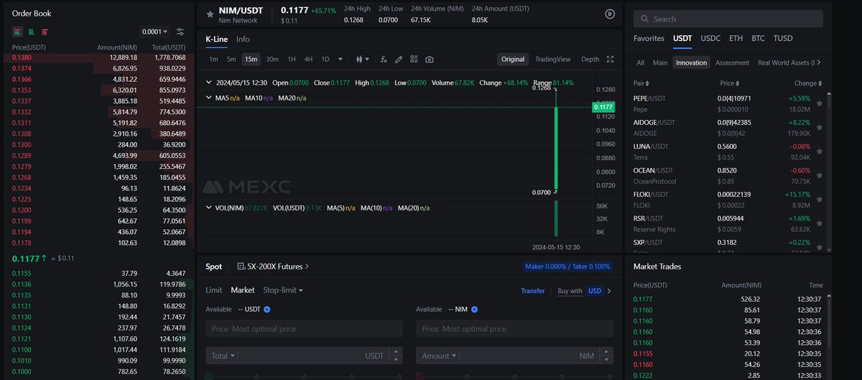Show only buy orders in order book
The image size is (862, 380).
(32, 32)
